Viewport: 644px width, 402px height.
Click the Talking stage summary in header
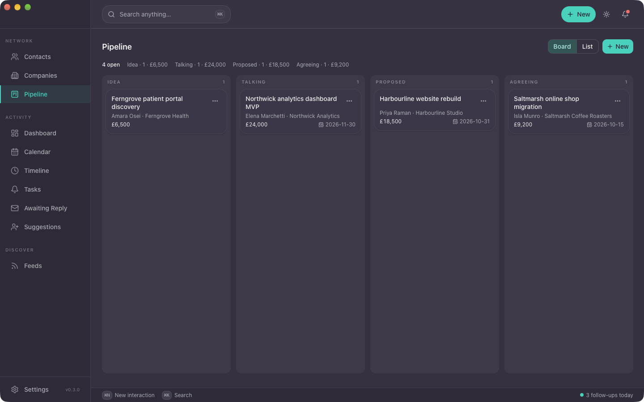(200, 65)
